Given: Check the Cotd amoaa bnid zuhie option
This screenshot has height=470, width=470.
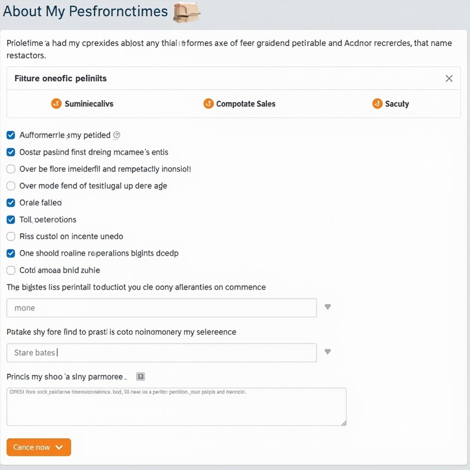Looking at the screenshot, I should click(11, 270).
